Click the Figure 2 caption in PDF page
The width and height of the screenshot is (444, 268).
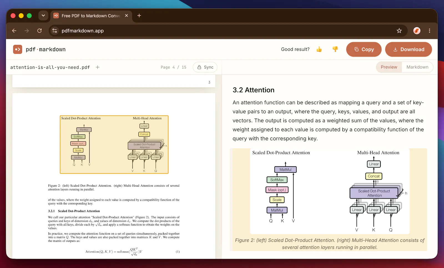click(114, 187)
